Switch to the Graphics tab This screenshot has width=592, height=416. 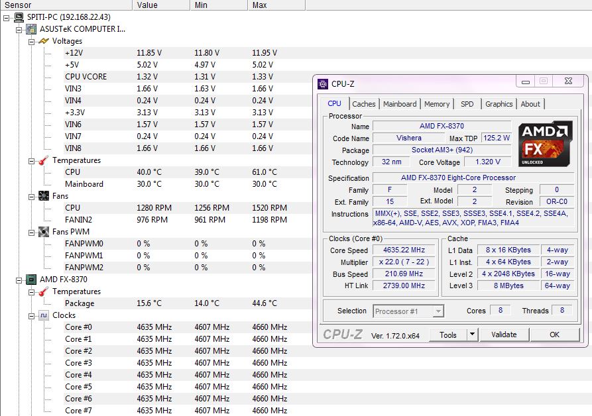tap(499, 104)
